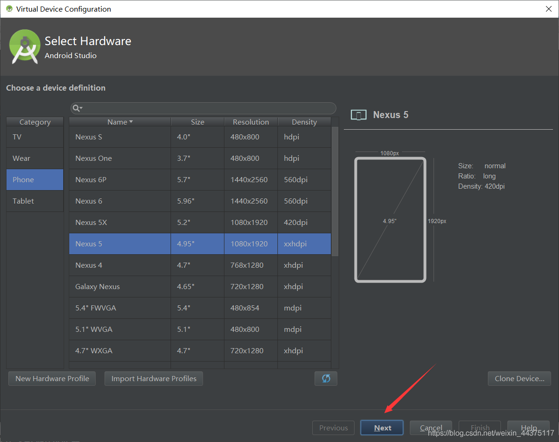
Task: Click the Nexus 5 device preview icon
Action: (358, 115)
